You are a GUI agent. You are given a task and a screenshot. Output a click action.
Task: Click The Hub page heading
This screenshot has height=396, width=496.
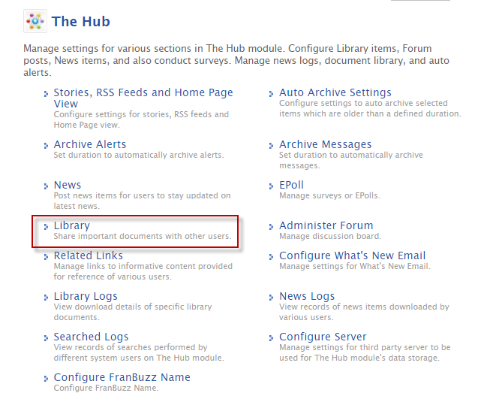pyautogui.click(x=80, y=22)
